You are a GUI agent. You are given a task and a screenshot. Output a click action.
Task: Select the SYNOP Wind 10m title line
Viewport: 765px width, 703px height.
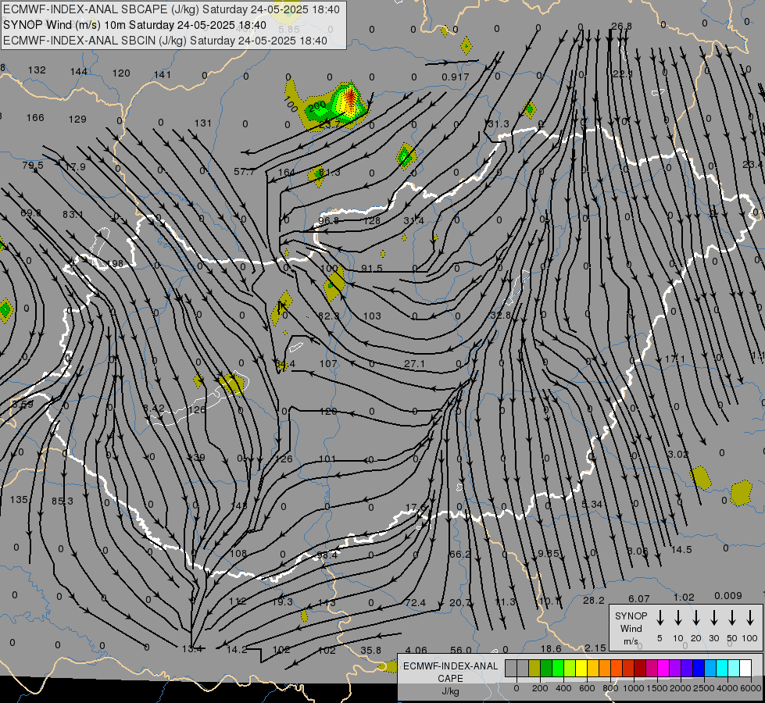pos(134,25)
